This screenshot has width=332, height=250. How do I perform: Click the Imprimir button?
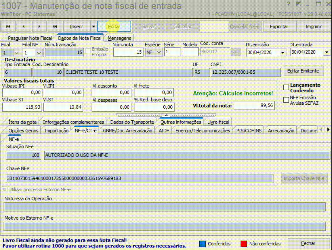(x=314, y=27)
